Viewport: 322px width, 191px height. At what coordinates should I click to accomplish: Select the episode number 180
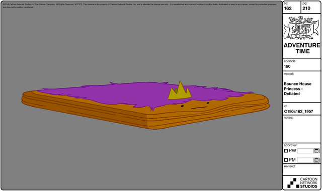[x=287, y=66]
